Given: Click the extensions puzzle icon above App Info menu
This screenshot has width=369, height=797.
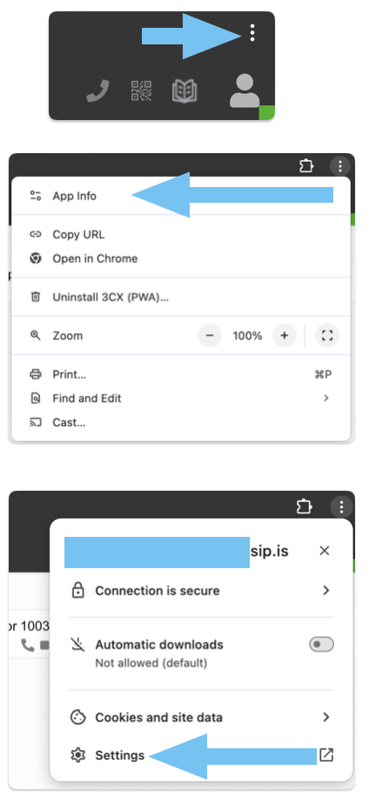Looking at the screenshot, I should pos(306,165).
